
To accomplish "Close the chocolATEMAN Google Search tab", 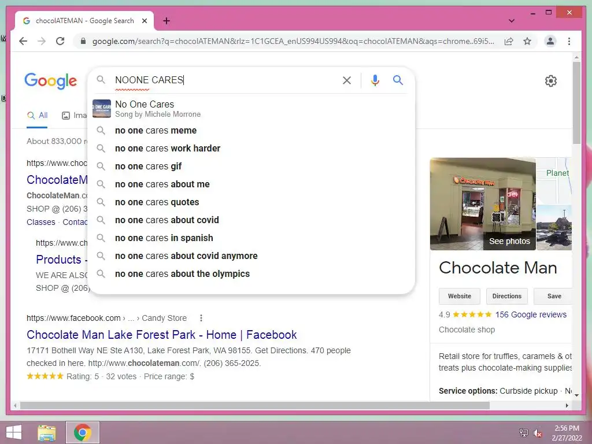I will point(144,21).
